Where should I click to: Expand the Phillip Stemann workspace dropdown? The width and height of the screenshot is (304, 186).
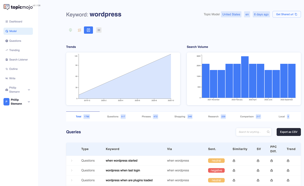pos(29,90)
